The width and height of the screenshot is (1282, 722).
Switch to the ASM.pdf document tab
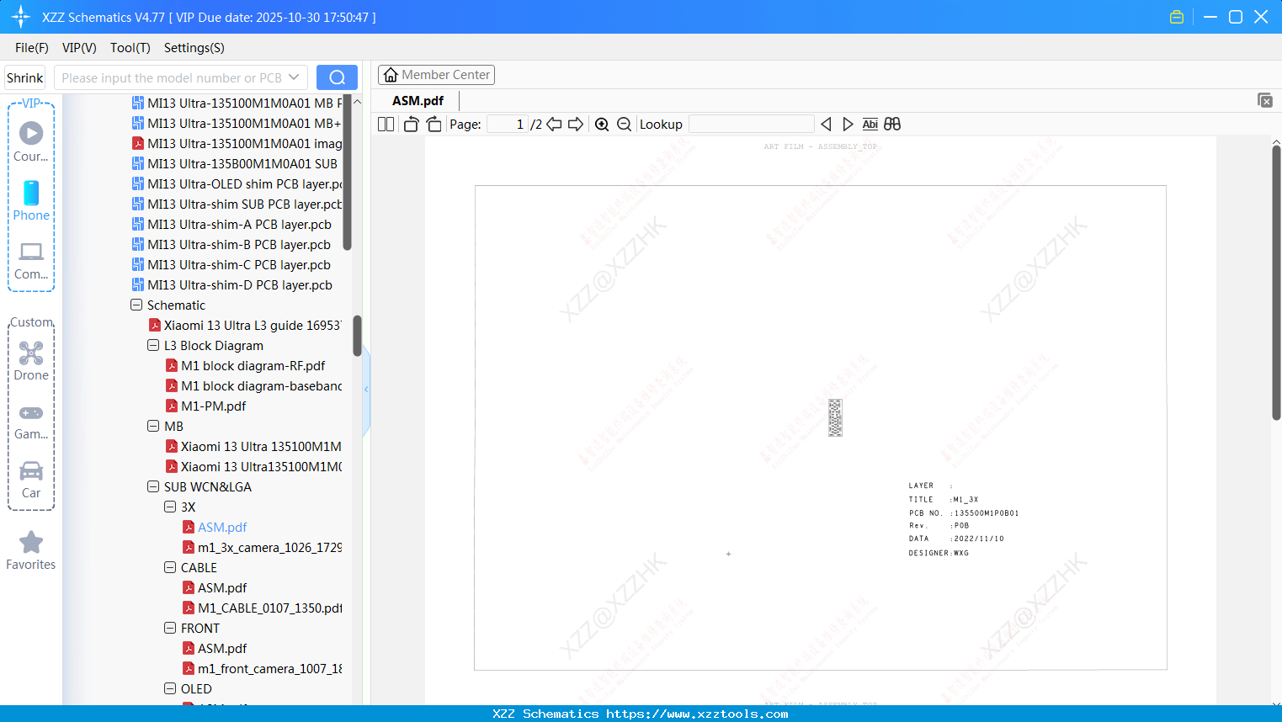(418, 100)
